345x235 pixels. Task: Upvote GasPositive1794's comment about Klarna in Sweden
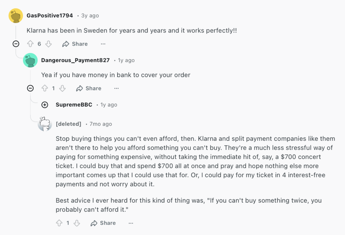[x=31, y=44]
